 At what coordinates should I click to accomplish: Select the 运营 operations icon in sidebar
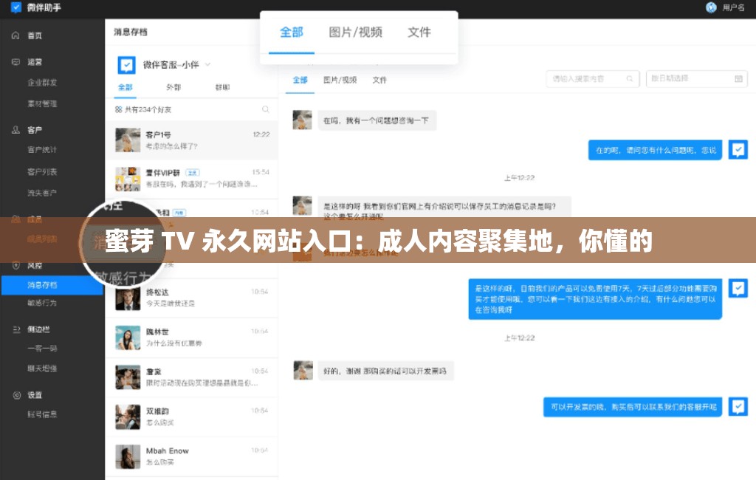tap(16, 61)
